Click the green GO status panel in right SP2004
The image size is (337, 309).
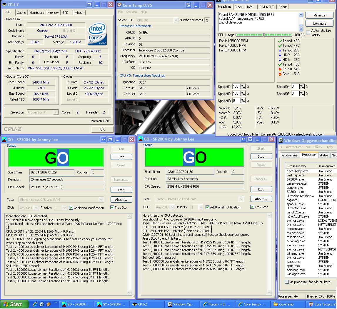pos(194,157)
